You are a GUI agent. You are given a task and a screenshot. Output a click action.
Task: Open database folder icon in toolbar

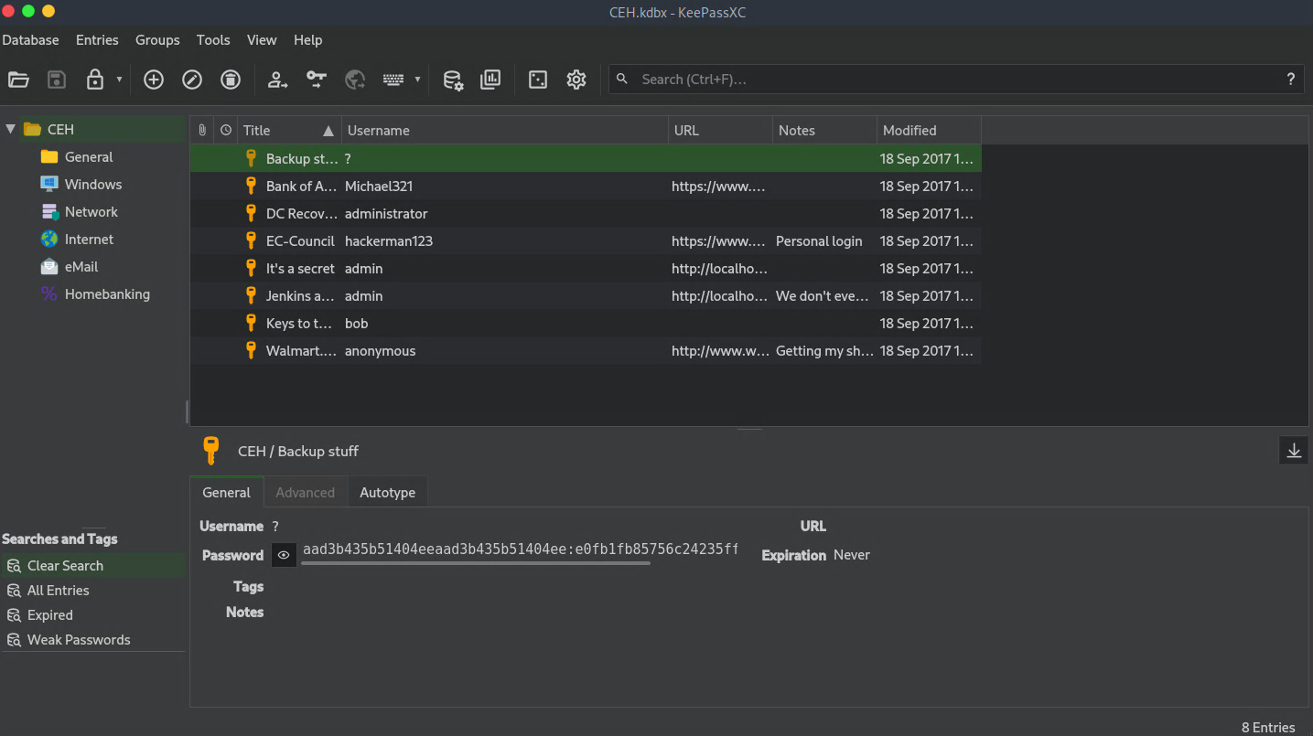[x=18, y=80]
